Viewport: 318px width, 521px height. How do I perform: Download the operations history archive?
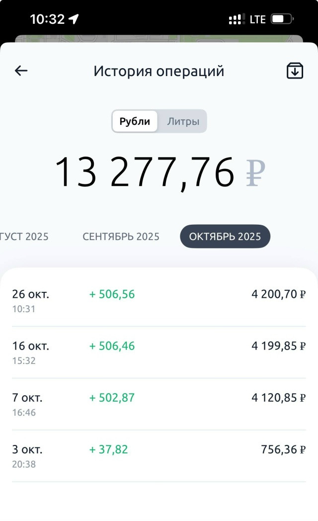(x=295, y=71)
